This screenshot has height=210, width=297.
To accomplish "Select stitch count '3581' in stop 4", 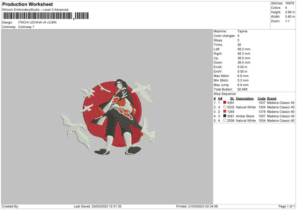I will click(231, 116).
